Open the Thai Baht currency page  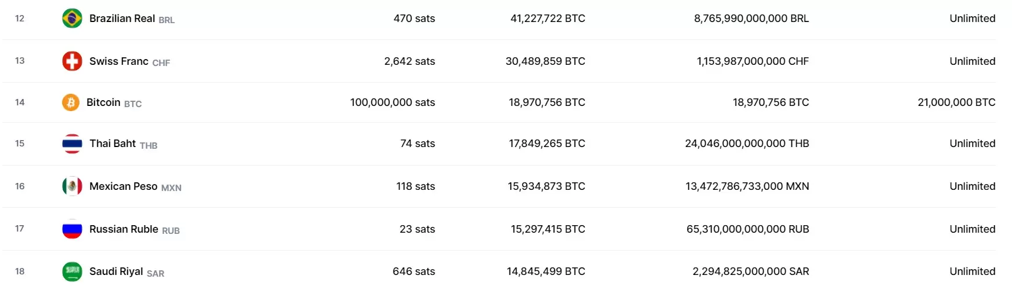[113, 144]
